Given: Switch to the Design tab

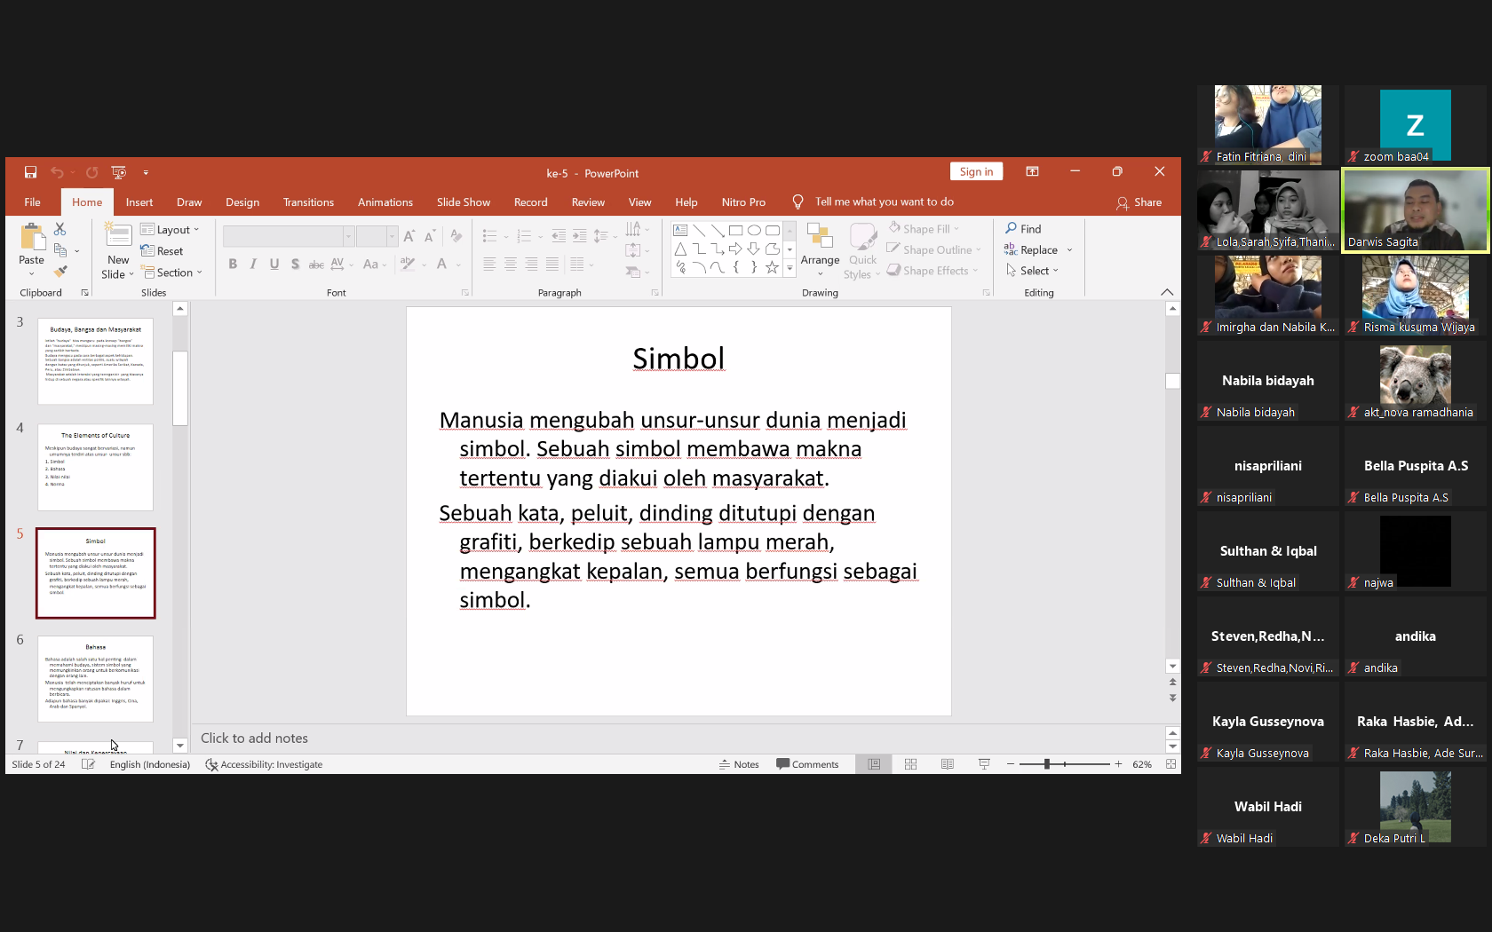Looking at the screenshot, I should point(242,202).
